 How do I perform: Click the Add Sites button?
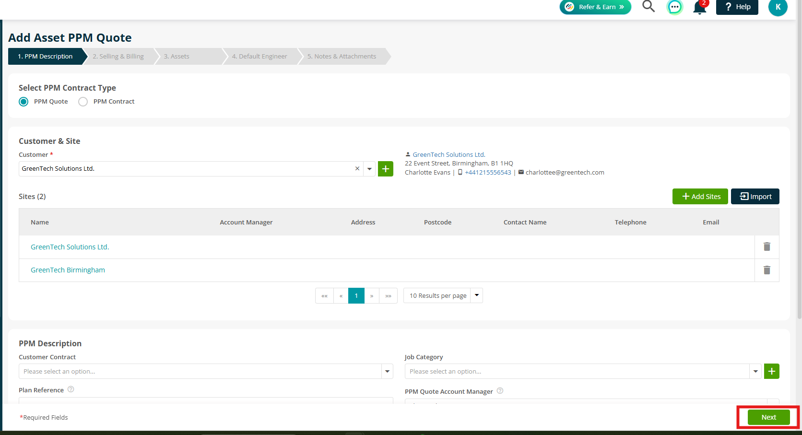pos(700,197)
